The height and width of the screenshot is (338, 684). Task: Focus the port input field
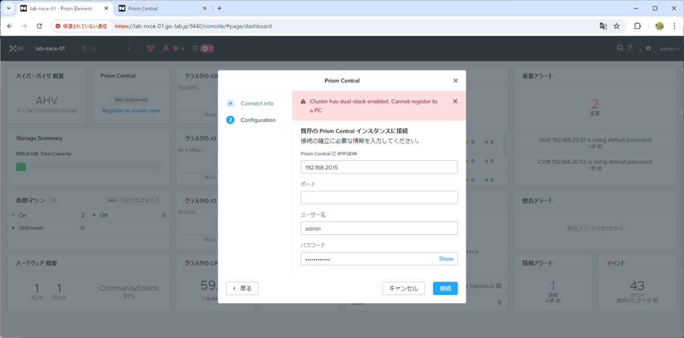pyautogui.click(x=379, y=197)
